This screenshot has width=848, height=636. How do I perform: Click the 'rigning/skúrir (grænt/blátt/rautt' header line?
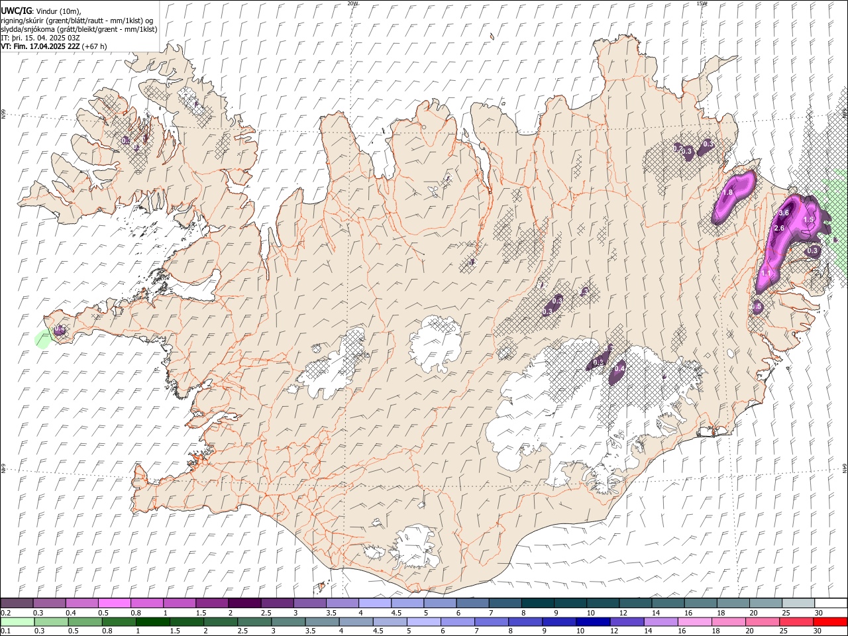pos(77,21)
